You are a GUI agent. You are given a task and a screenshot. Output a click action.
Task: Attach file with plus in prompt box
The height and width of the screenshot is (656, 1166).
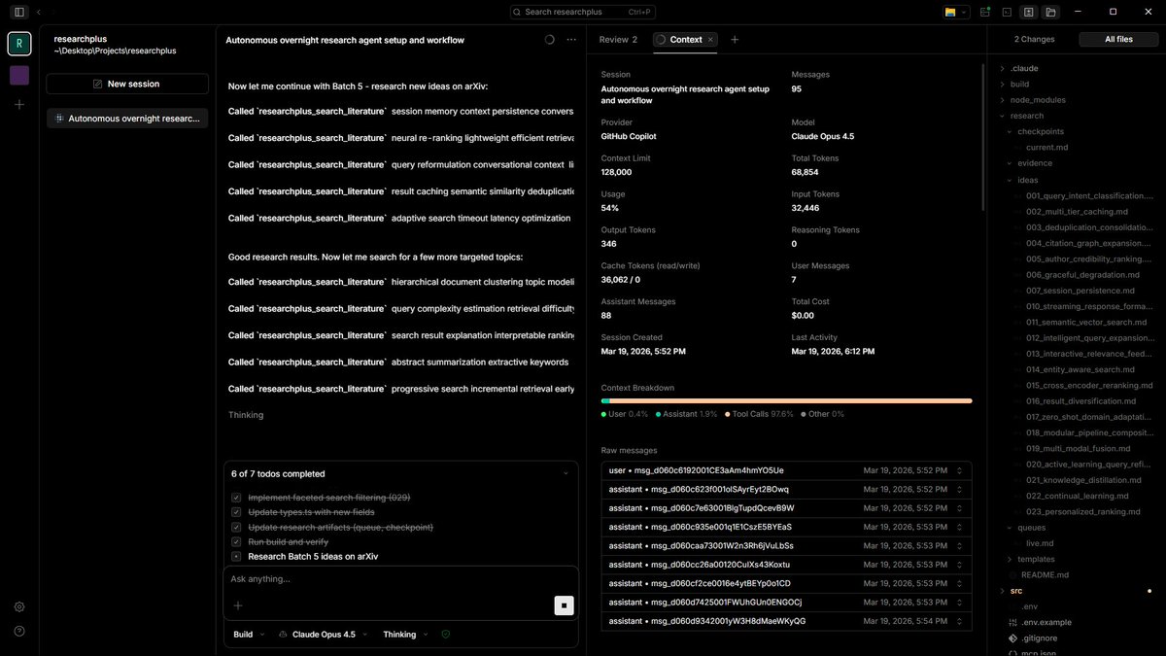[x=238, y=605]
